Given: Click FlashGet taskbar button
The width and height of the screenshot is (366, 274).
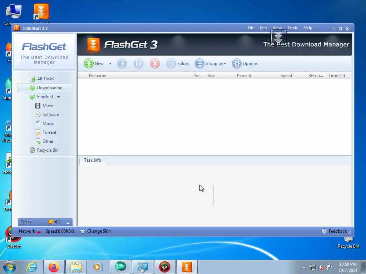Looking at the screenshot, I should pos(187,267).
